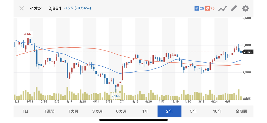Tap the 2,145 low price label
The height and width of the screenshot is (123, 267).
click(x=115, y=96)
